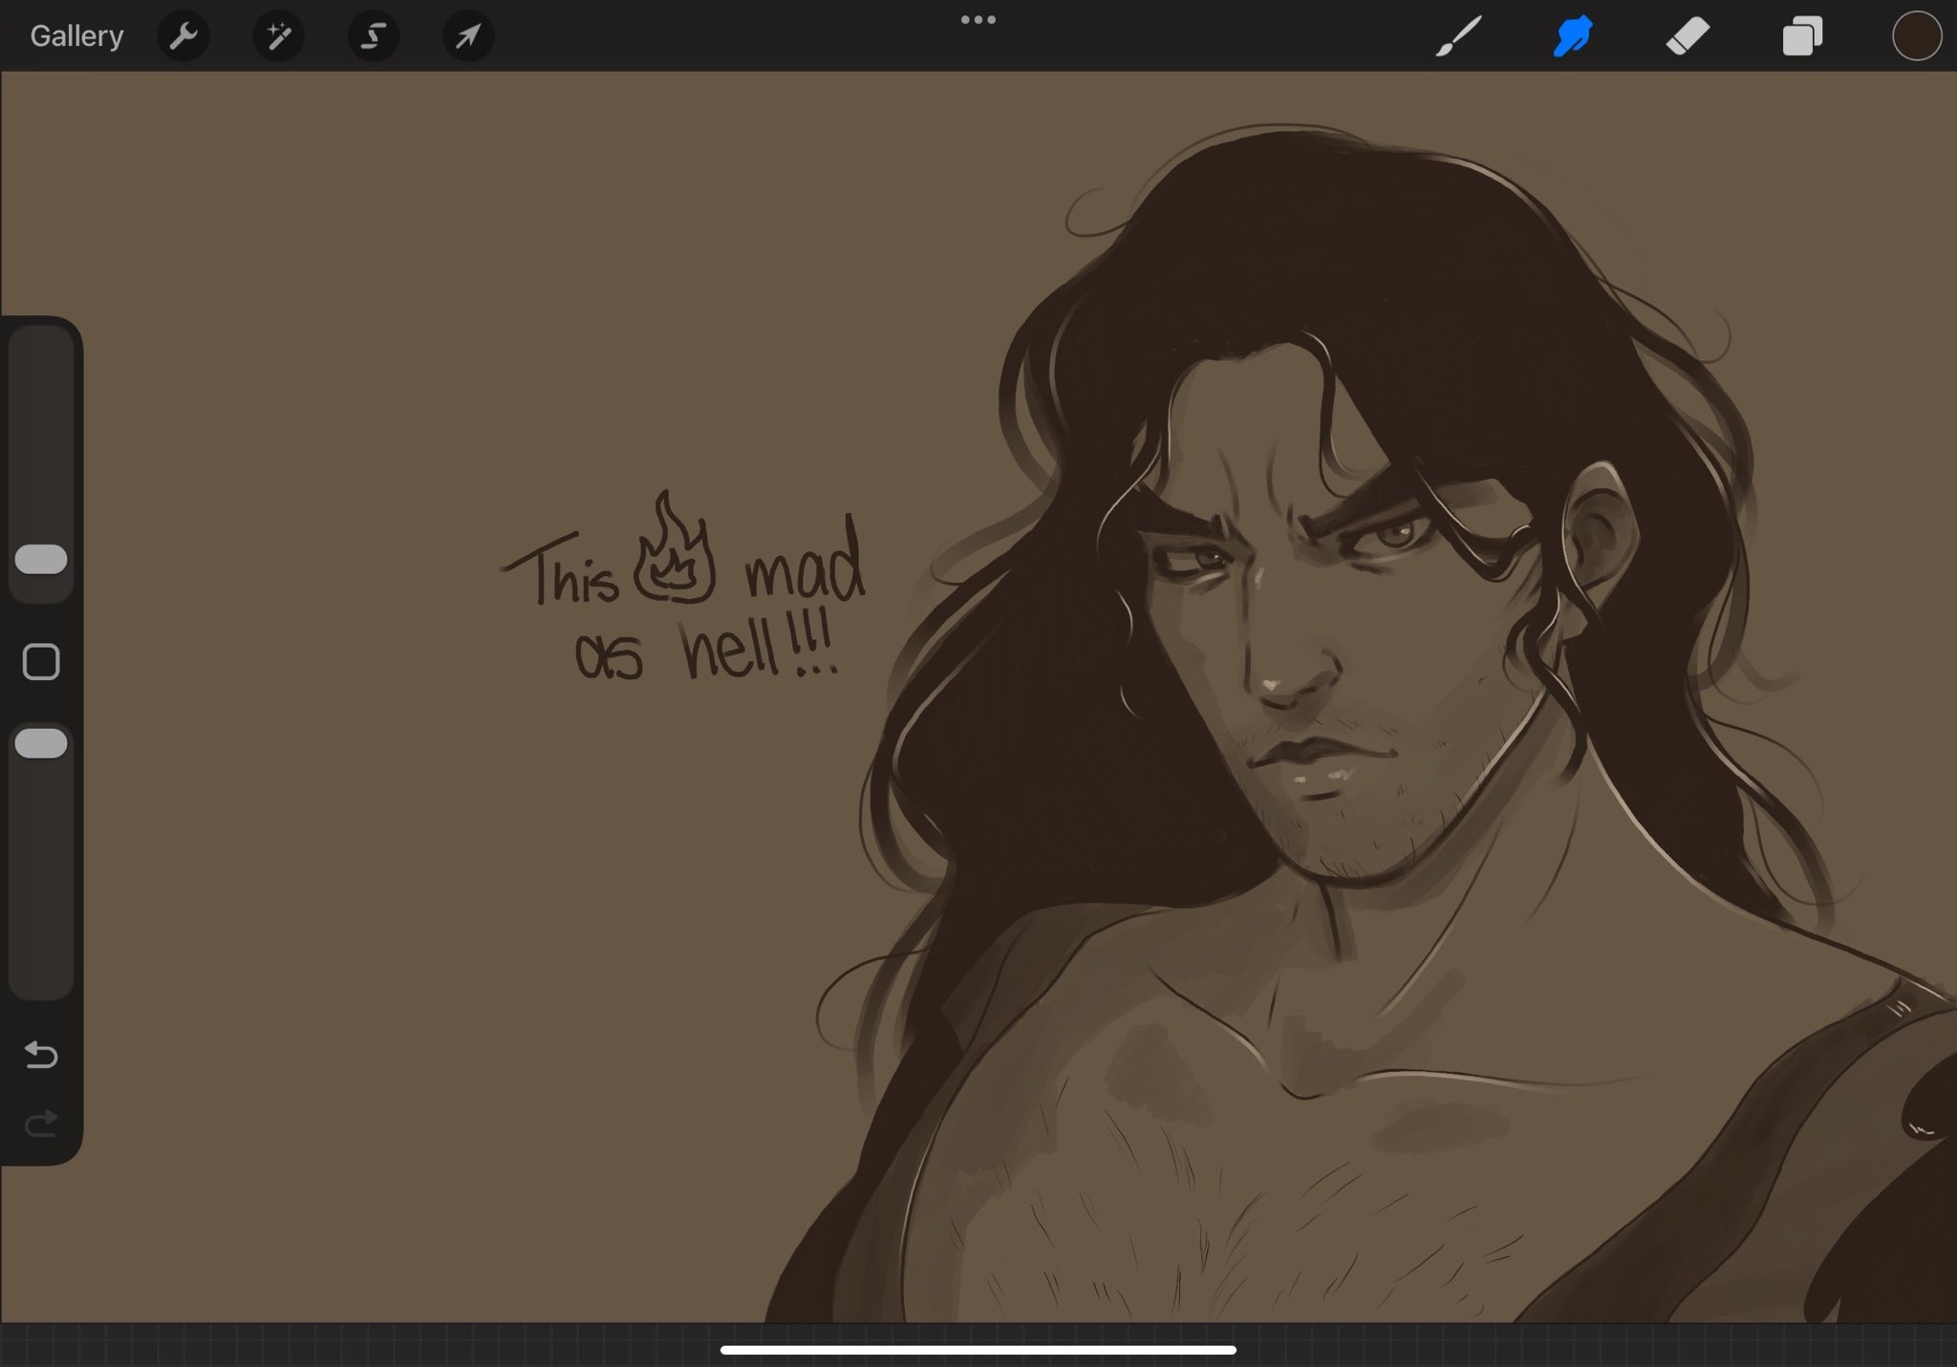
Task: Open the active color picker circle
Action: click(1916, 36)
